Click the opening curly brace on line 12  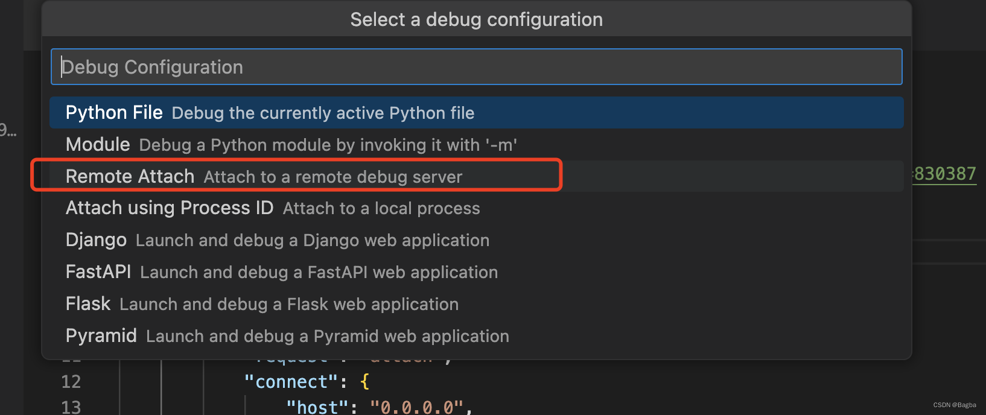(x=364, y=382)
